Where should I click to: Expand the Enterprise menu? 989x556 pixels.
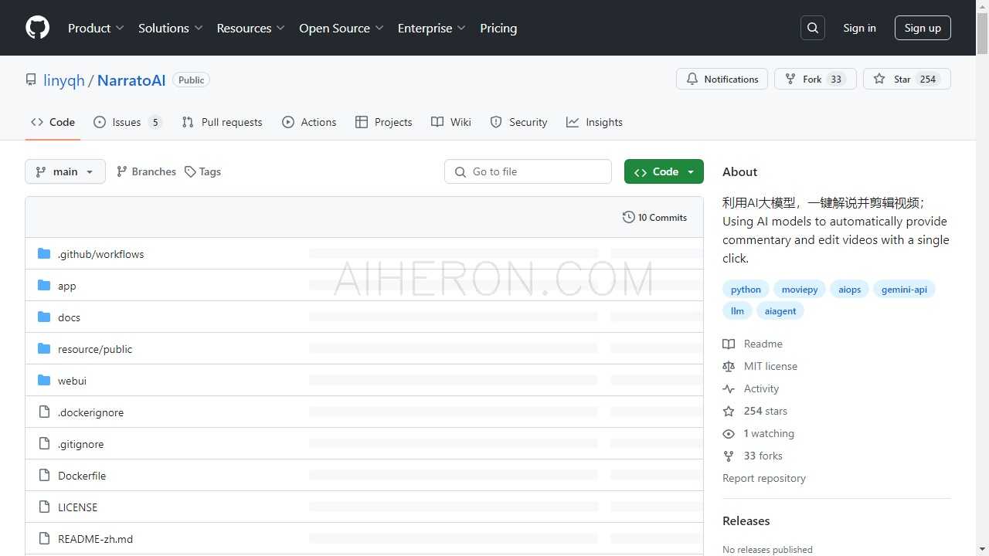click(431, 28)
